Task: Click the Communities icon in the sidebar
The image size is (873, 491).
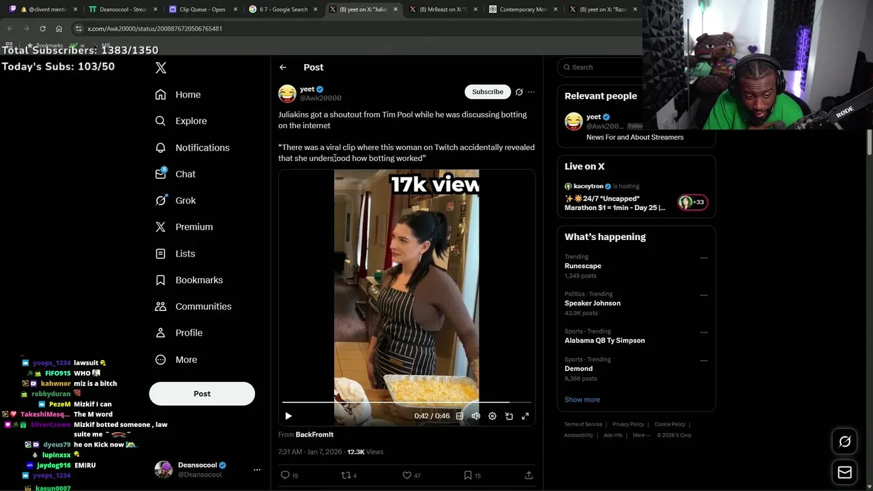Action: click(160, 306)
